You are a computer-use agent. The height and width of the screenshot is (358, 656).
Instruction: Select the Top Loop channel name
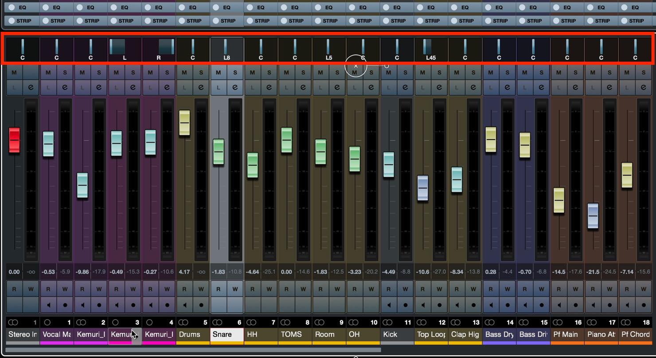point(431,335)
